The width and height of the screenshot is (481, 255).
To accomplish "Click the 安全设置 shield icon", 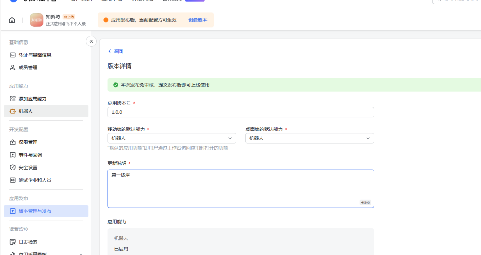I will [x=12, y=167].
